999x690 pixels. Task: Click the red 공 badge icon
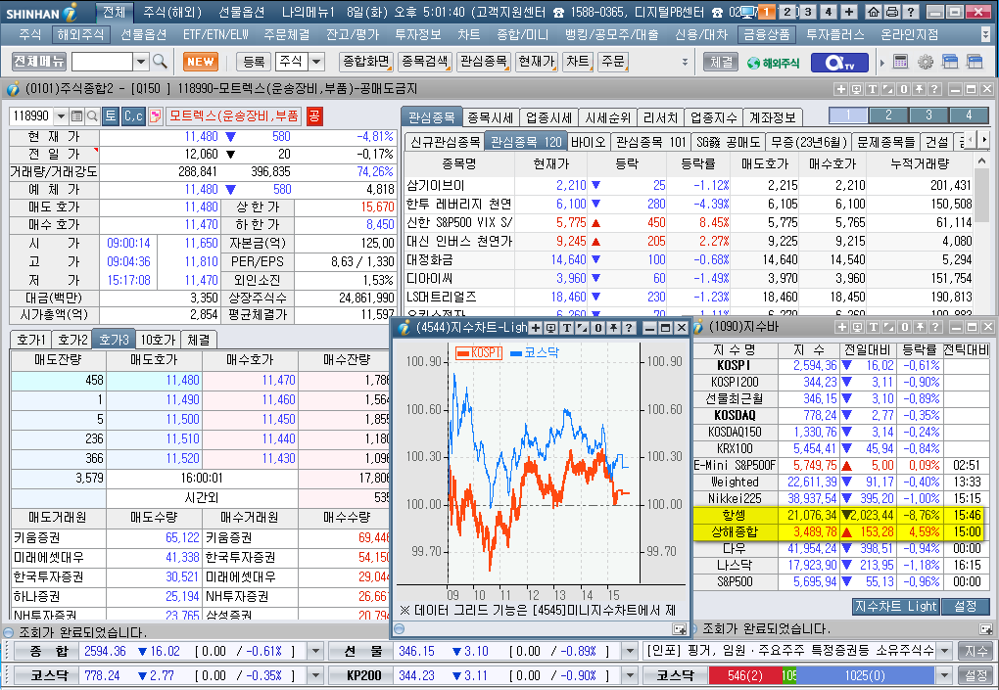(x=314, y=115)
